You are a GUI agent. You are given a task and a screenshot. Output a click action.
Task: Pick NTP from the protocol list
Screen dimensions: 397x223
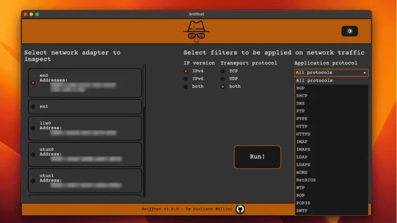331,187
